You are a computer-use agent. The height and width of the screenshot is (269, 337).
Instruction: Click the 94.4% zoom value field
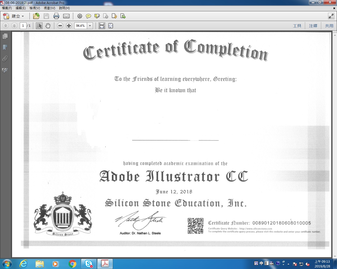[x=81, y=26]
